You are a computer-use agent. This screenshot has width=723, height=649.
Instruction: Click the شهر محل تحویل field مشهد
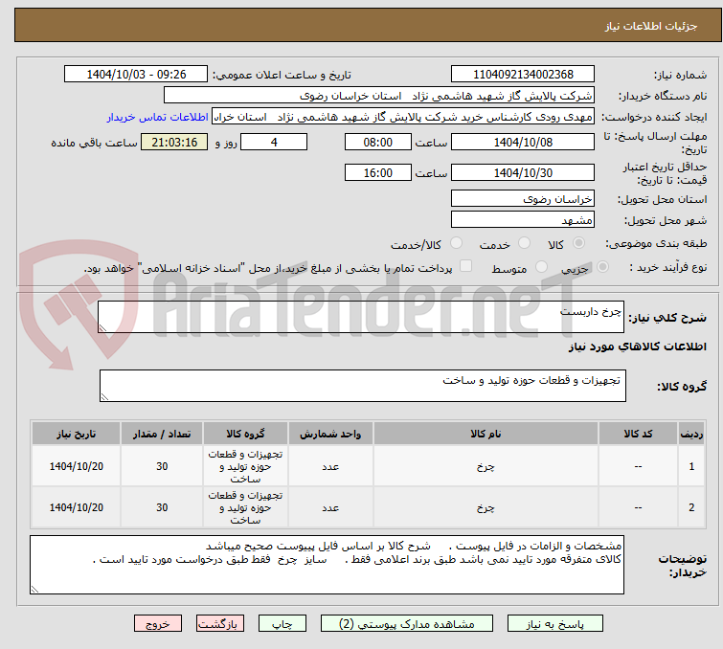pyautogui.click(x=523, y=220)
